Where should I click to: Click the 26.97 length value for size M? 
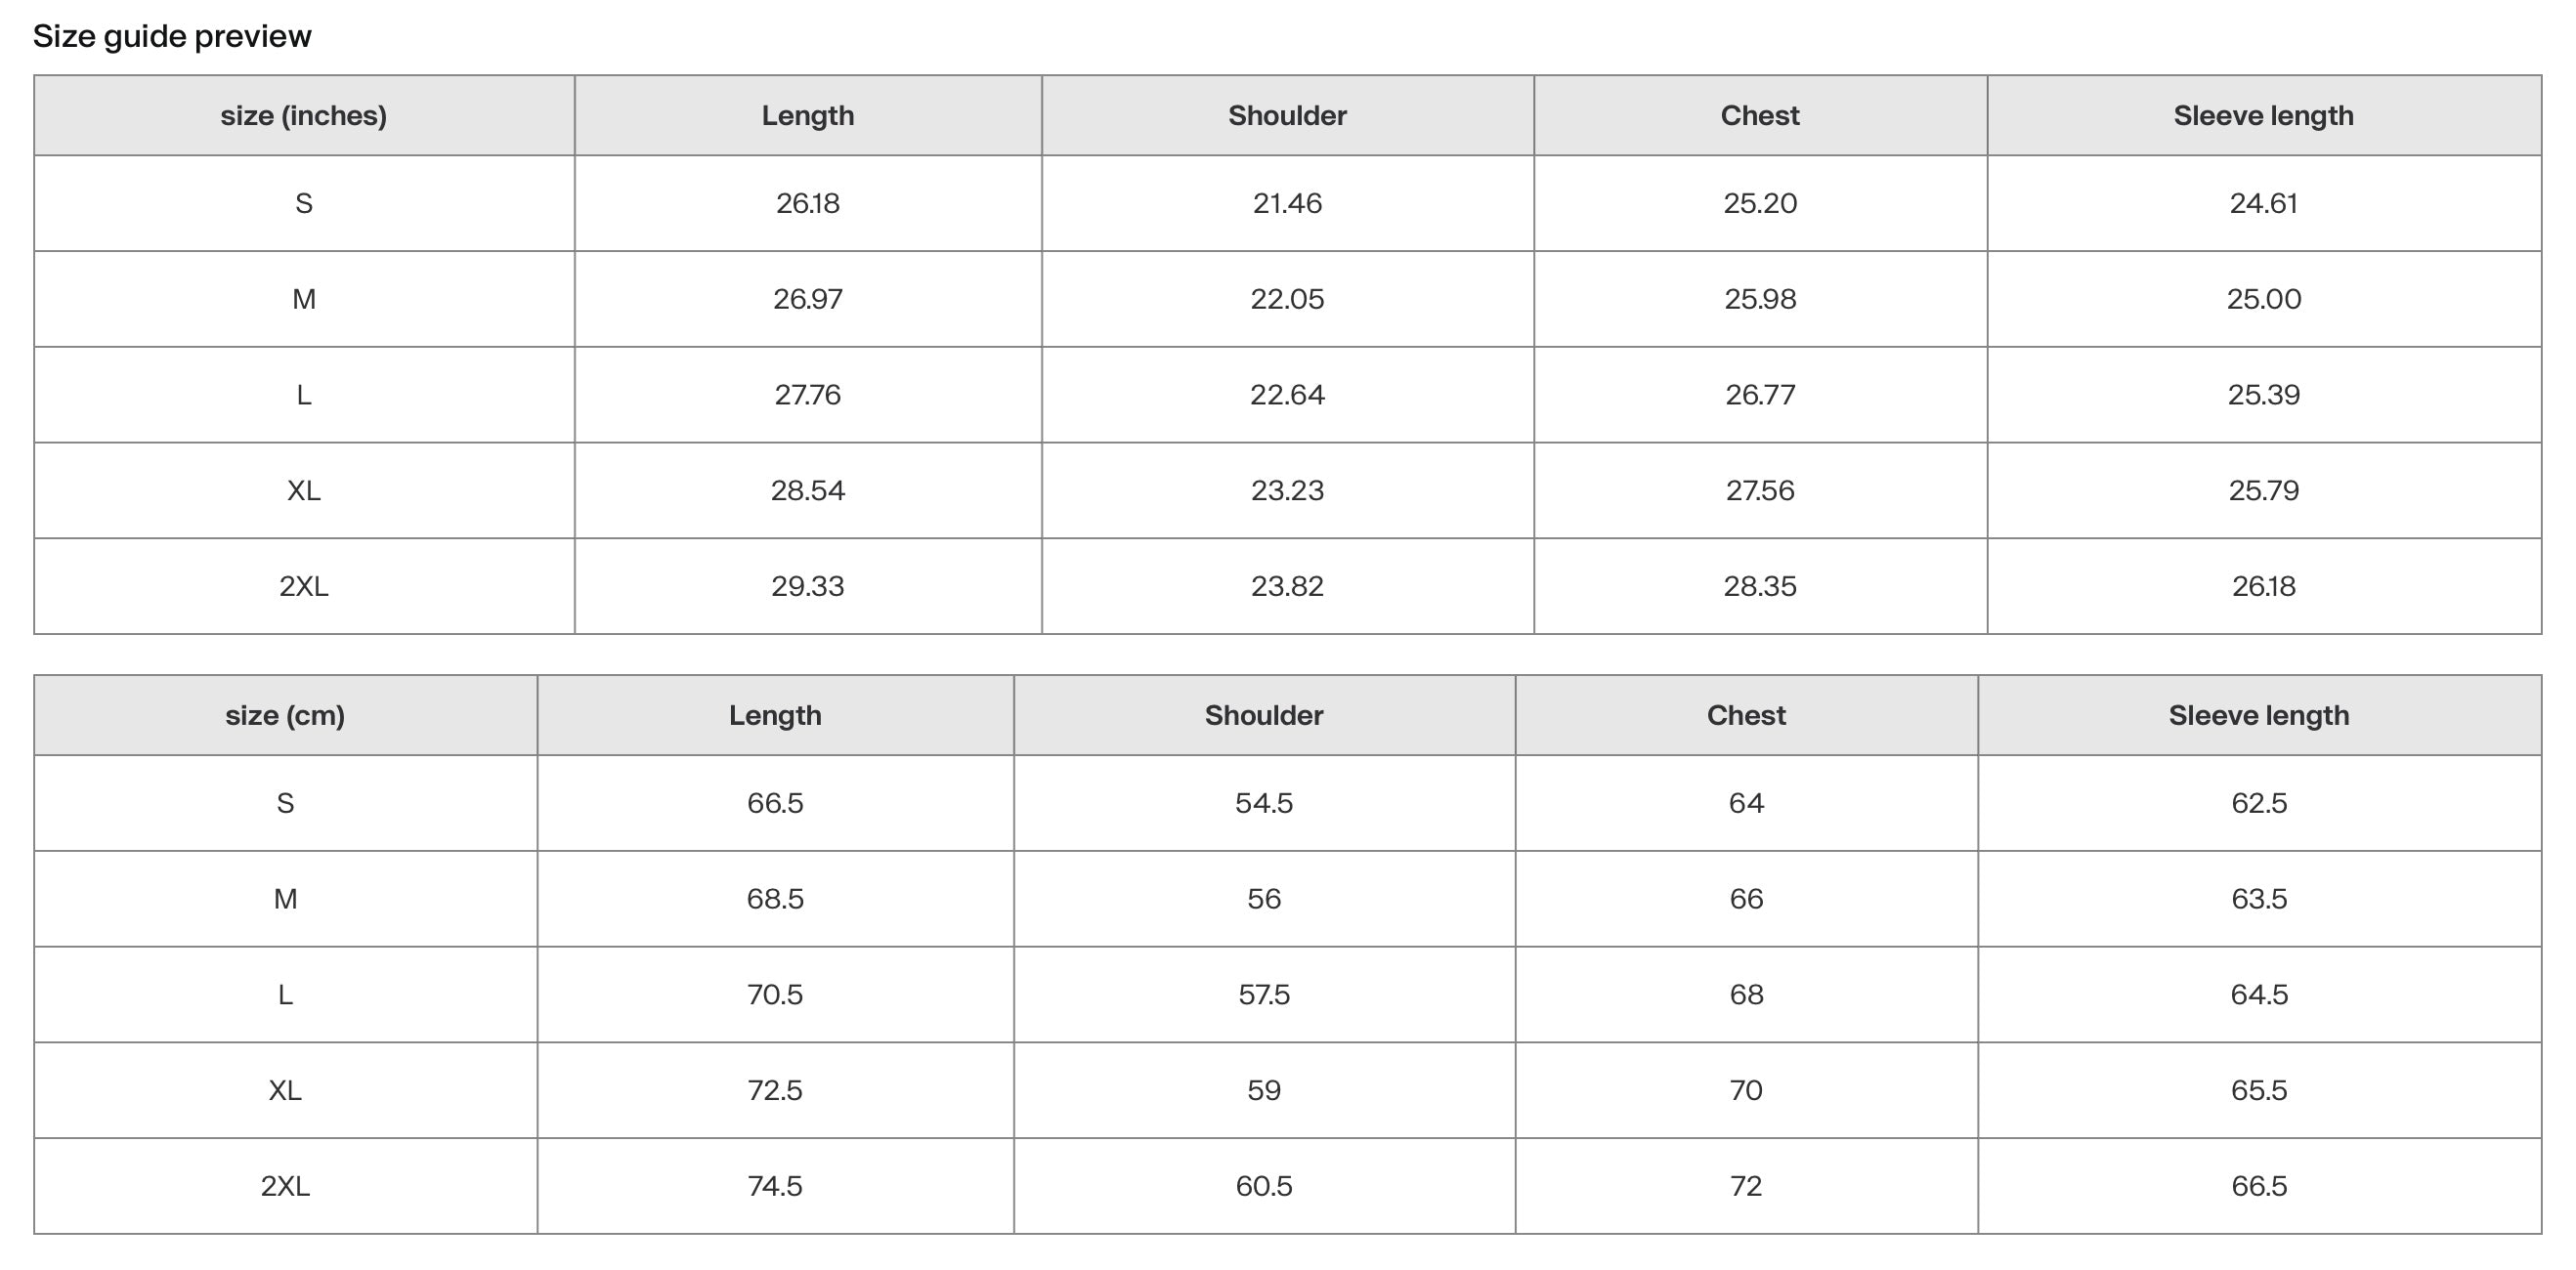(x=807, y=299)
